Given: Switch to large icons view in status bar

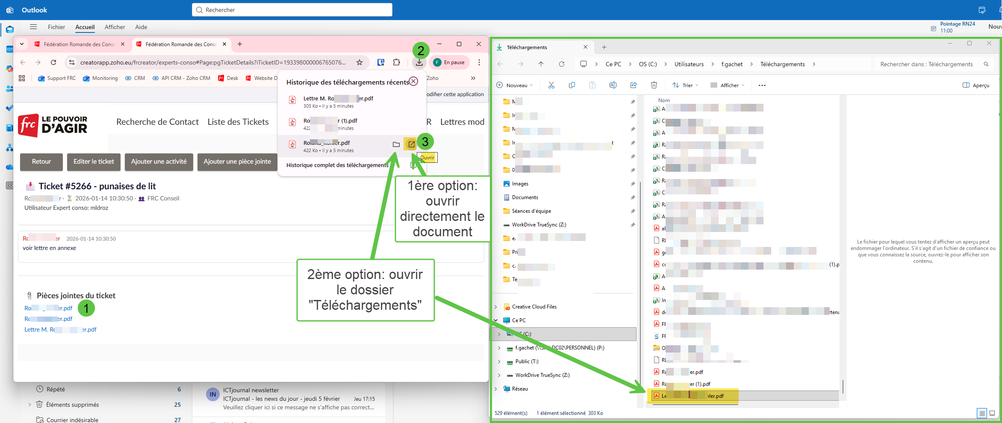Looking at the screenshot, I should click(x=992, y=413).
